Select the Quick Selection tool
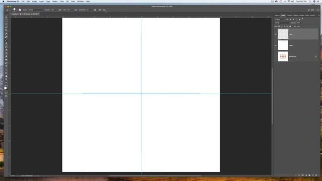 pyautogui.click(x=6, y=27)
